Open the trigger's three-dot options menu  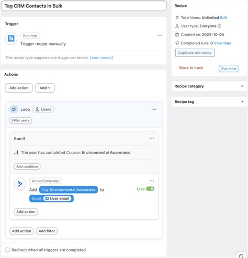pyautogui.click(x=160, y=36)
